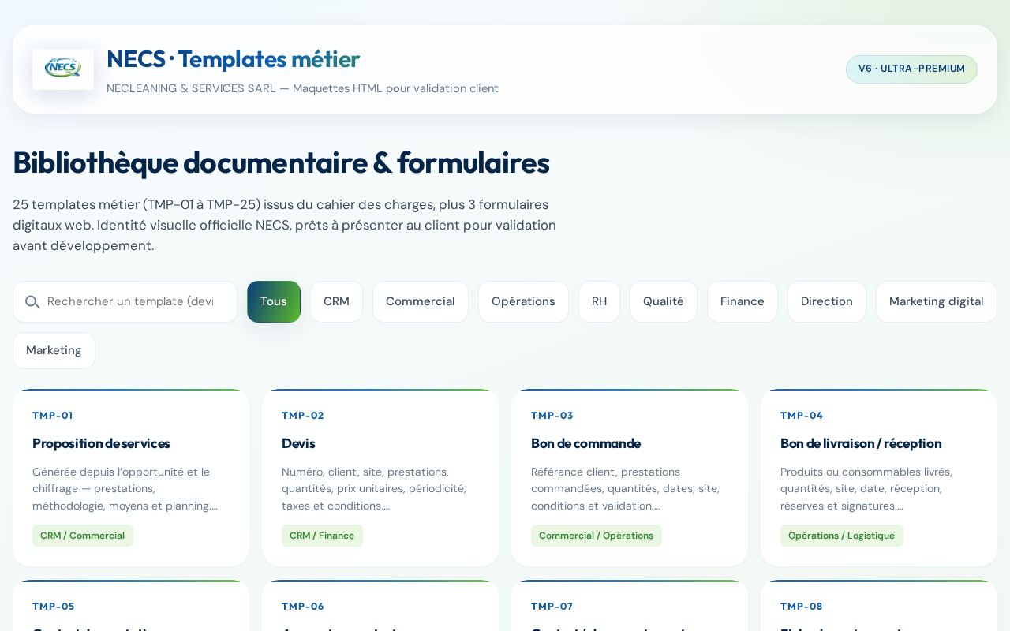1010x631 pixels.
Task: Click description starting with Produits ou consommables
Action: 866,488
